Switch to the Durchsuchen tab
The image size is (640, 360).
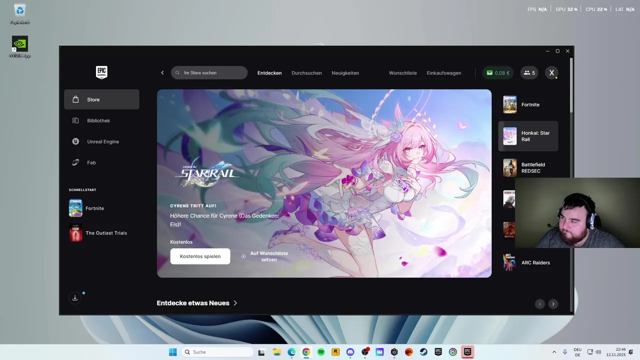click(306, 73)
